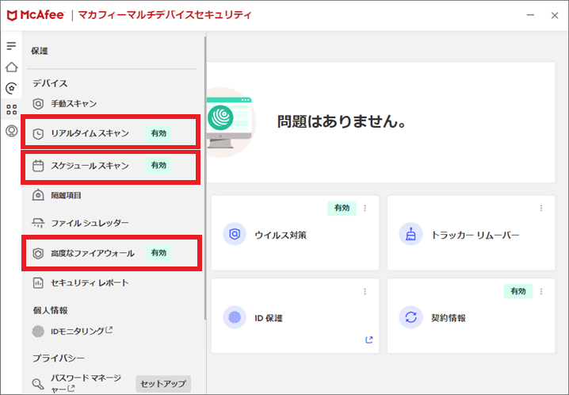Click the manual scan shield icon

pyautogui.click(x=38, y=104)
